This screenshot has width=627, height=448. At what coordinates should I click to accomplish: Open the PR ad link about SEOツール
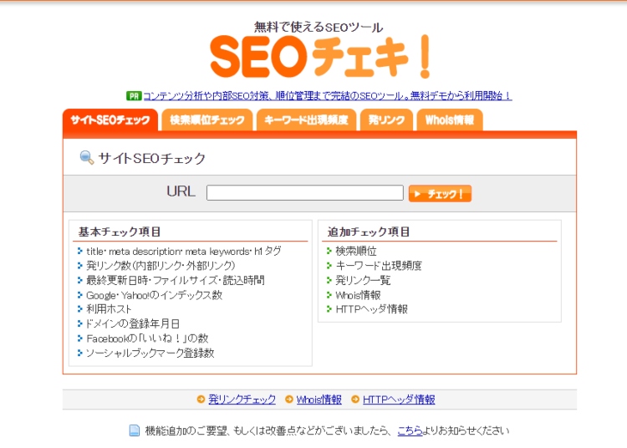[x=328, y=96]
